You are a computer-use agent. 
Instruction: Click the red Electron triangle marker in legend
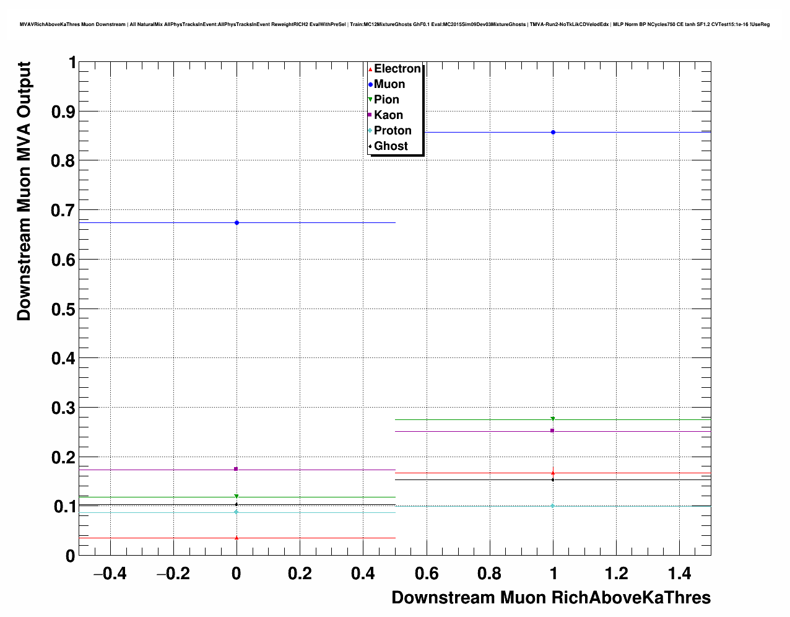coord(370,69)
